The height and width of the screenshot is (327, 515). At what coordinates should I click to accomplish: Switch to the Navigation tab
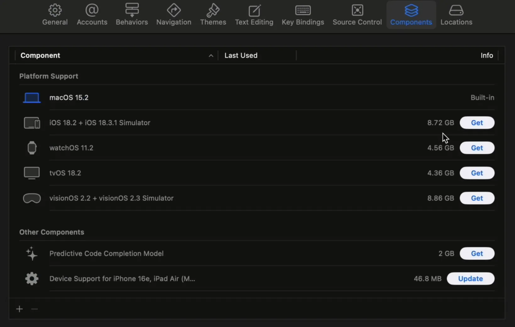pyautogui.click(x=174, y=15)
